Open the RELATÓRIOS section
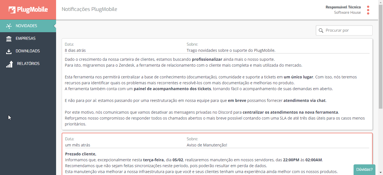383x175 pixels. pyautogui.click(x=28, y=64)
